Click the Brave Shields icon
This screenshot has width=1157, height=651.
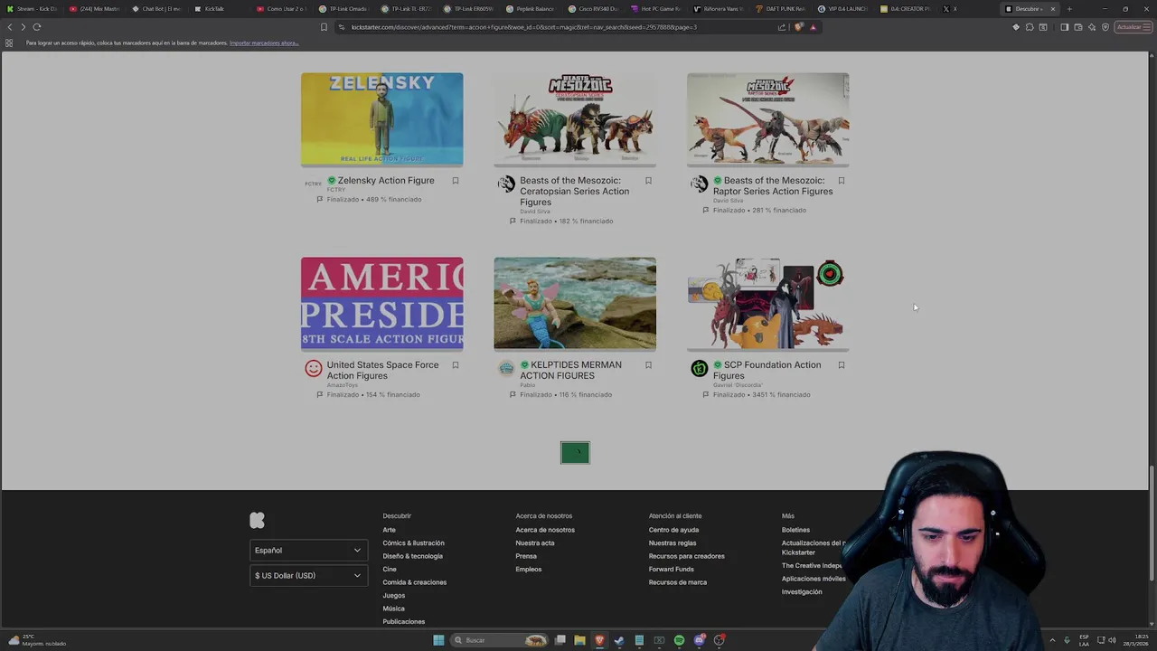pos(798,27)
